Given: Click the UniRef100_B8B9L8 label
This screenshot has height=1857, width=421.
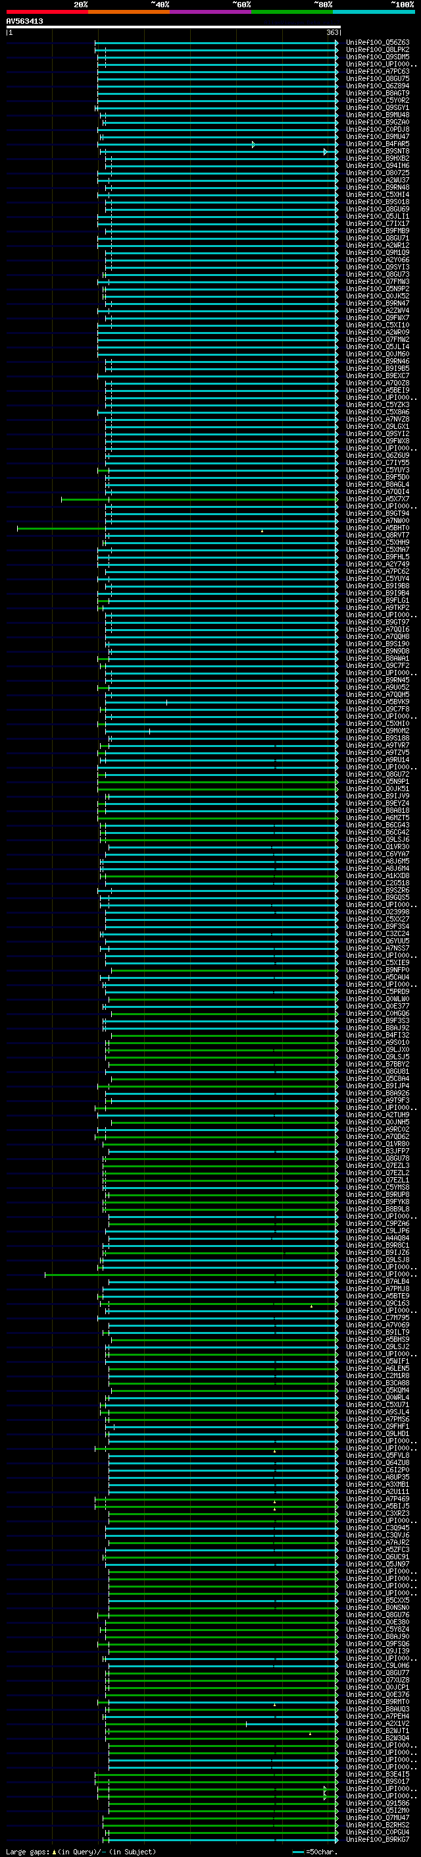Looking at the screenshot, I should (x=378, y=1209).
